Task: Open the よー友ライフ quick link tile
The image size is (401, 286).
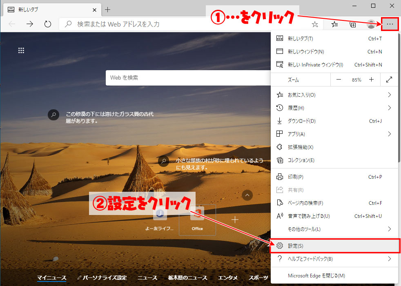Action: click(x=160, y=220)
